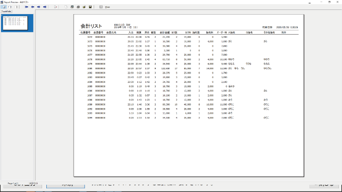
Task: Save the report with floppy disk icon
Action: coord(90,7)
